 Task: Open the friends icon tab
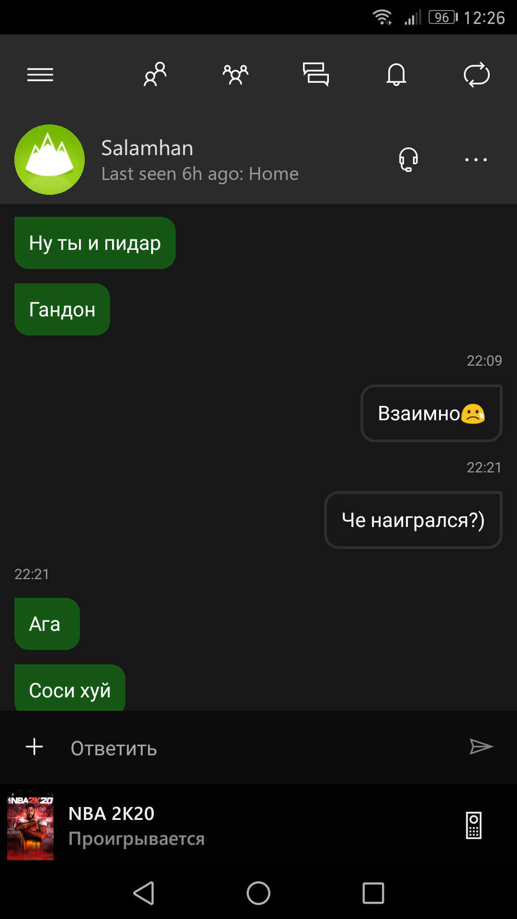pyautogui.click(x=155, y=75)
